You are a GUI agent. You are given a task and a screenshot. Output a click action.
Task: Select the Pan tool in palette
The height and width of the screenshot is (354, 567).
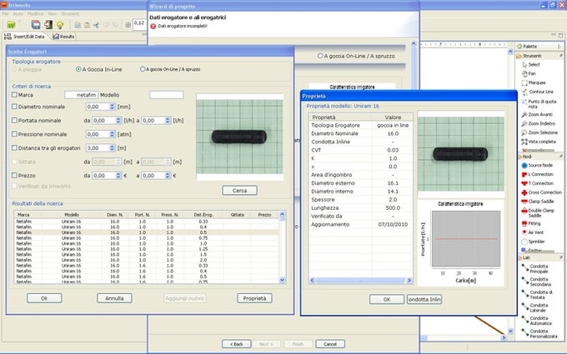[532, 73]
